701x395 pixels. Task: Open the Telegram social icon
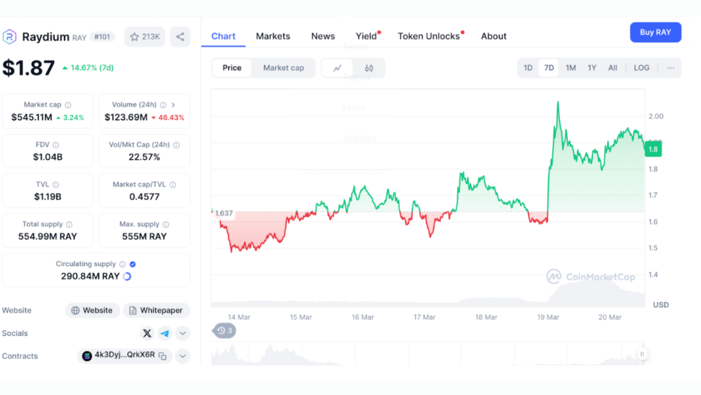pos(165,333)
